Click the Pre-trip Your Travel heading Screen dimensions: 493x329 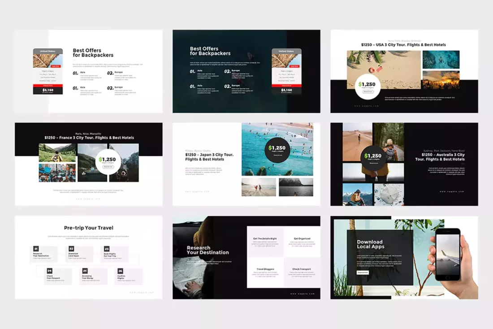(89, 228)
